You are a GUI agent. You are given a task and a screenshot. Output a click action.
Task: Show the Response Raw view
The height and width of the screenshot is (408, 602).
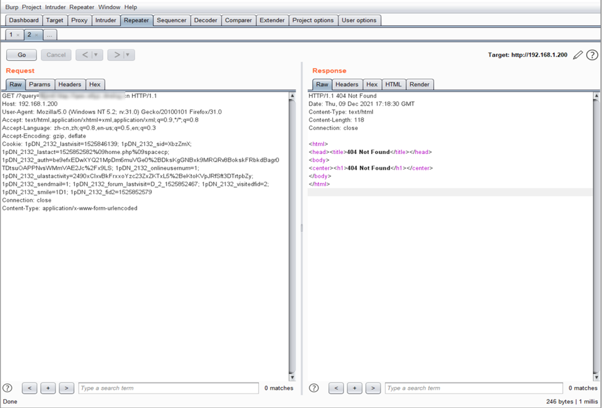coord(322,84)
